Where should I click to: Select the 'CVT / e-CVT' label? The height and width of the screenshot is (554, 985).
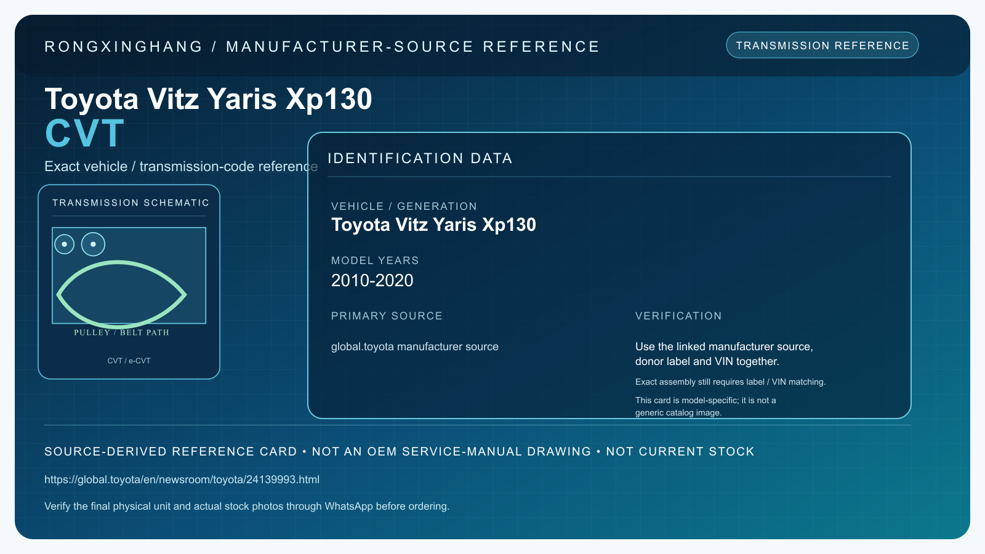point(129,361)
